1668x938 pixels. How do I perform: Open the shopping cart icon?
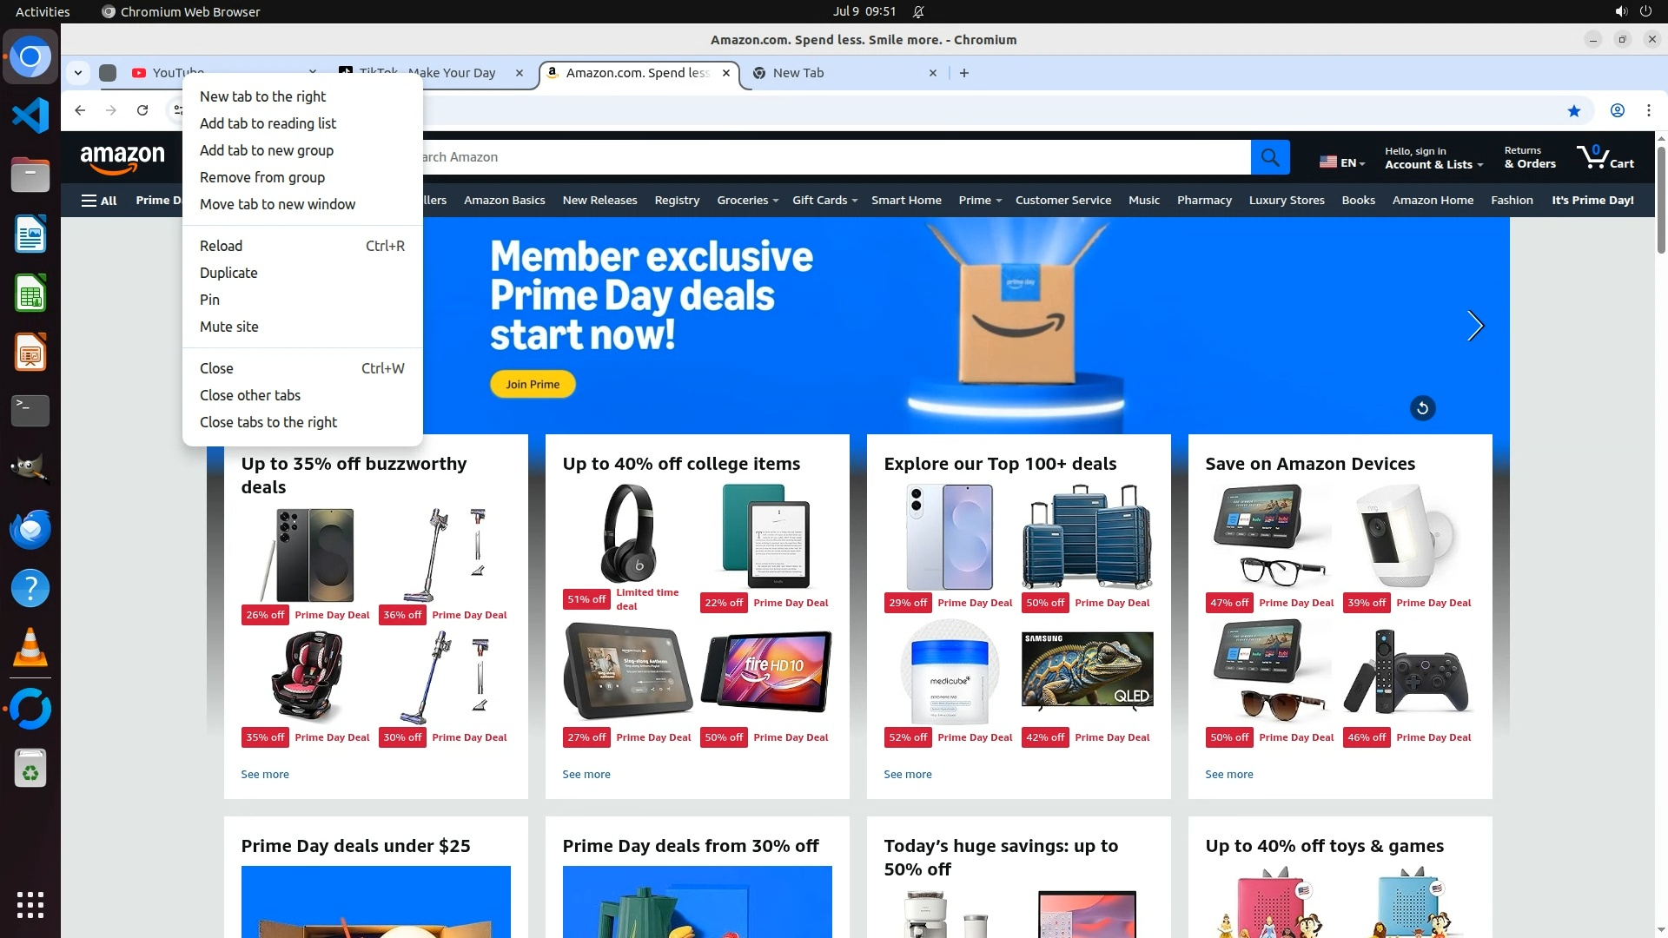click(x=1605, y=157)
